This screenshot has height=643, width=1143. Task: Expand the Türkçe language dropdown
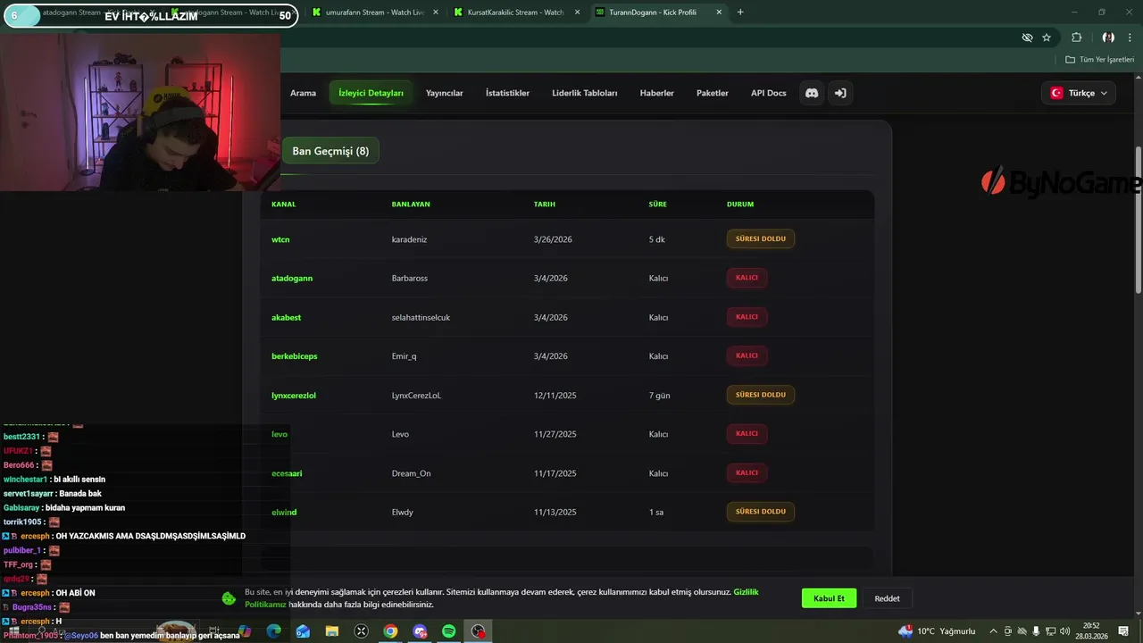coord(1079,93)
